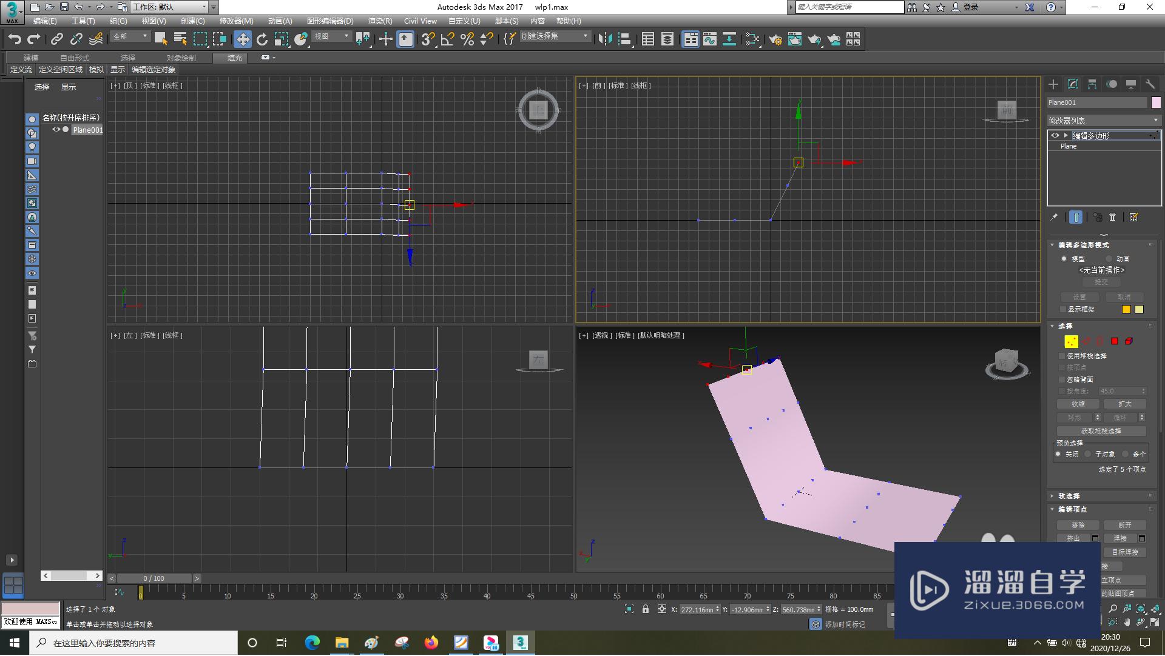1165x656 pixels.
Task: Open the 视图 reference coordinate dropdown
Action: click(331, 37)
